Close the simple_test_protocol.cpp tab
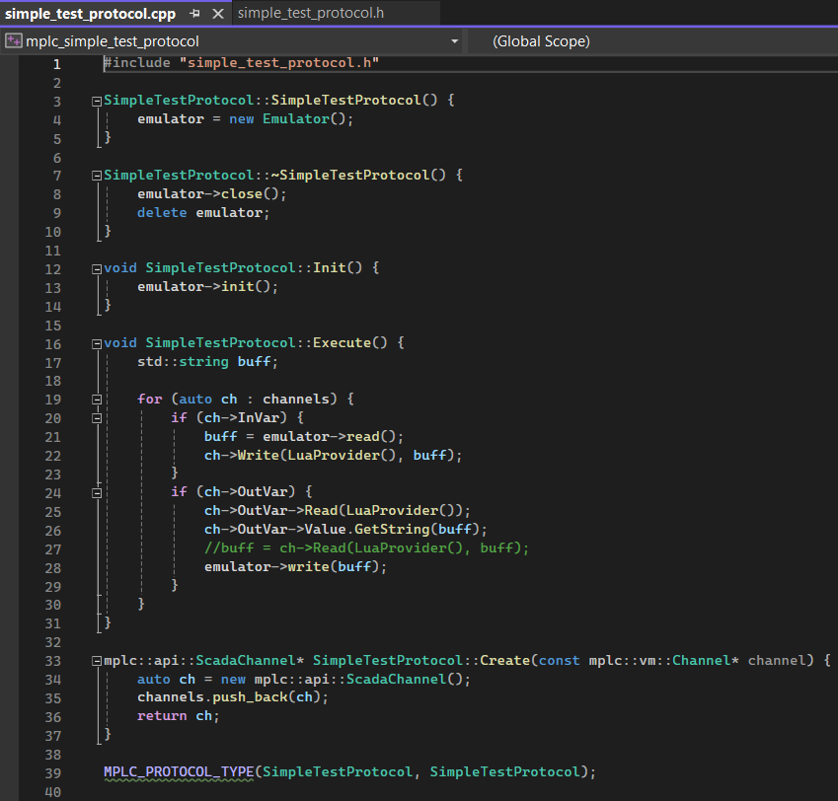 [x=217, y=14]
